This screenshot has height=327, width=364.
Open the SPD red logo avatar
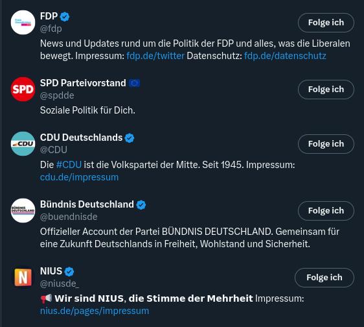point(23,90)
